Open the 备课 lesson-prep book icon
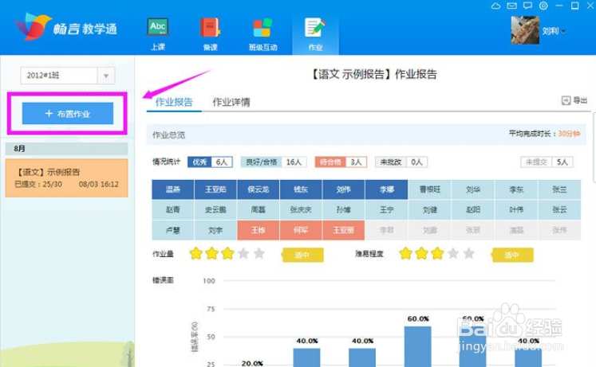 (x=210, y=27)
